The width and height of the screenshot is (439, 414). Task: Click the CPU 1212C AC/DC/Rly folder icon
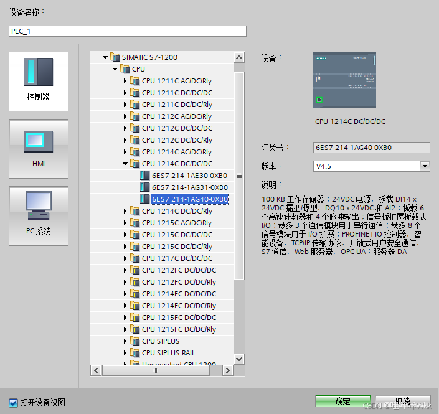point(135,116)
